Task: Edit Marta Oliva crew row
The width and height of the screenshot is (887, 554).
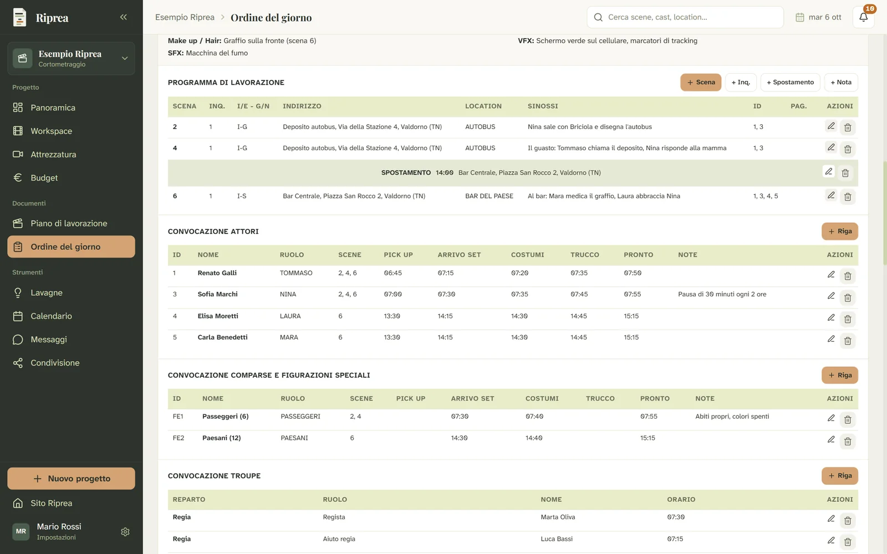Action: click(830, 519)
